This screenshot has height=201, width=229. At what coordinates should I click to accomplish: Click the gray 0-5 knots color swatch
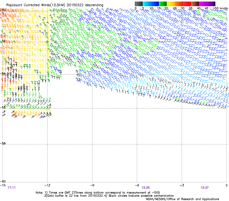(x=139, y=4)
